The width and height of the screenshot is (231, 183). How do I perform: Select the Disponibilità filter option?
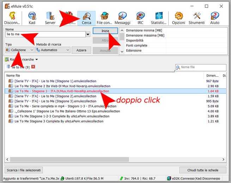pos(135,40)
